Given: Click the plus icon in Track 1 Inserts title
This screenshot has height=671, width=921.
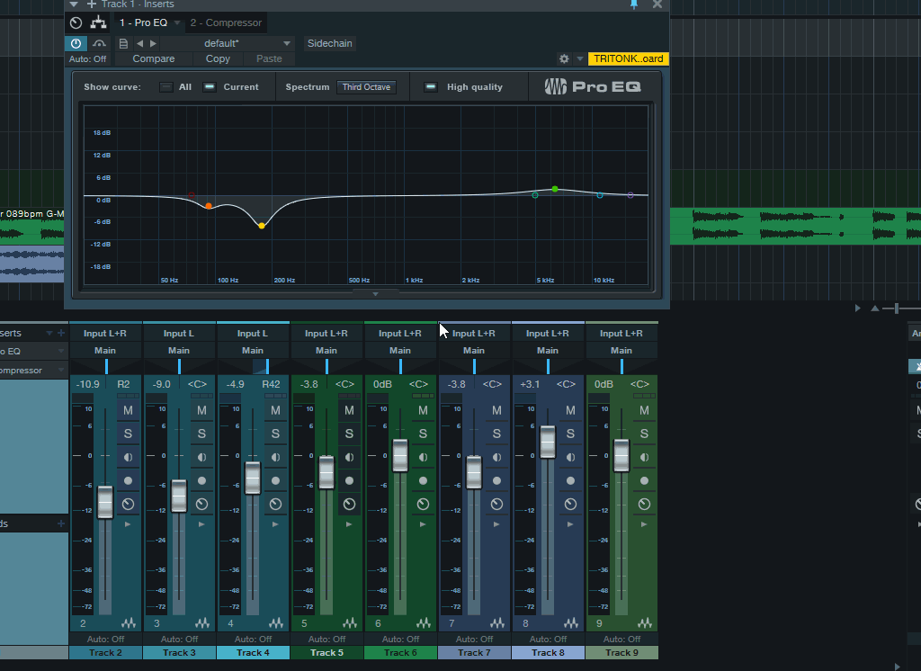Looking at the screenshot, I should click(x=91, y=4).
